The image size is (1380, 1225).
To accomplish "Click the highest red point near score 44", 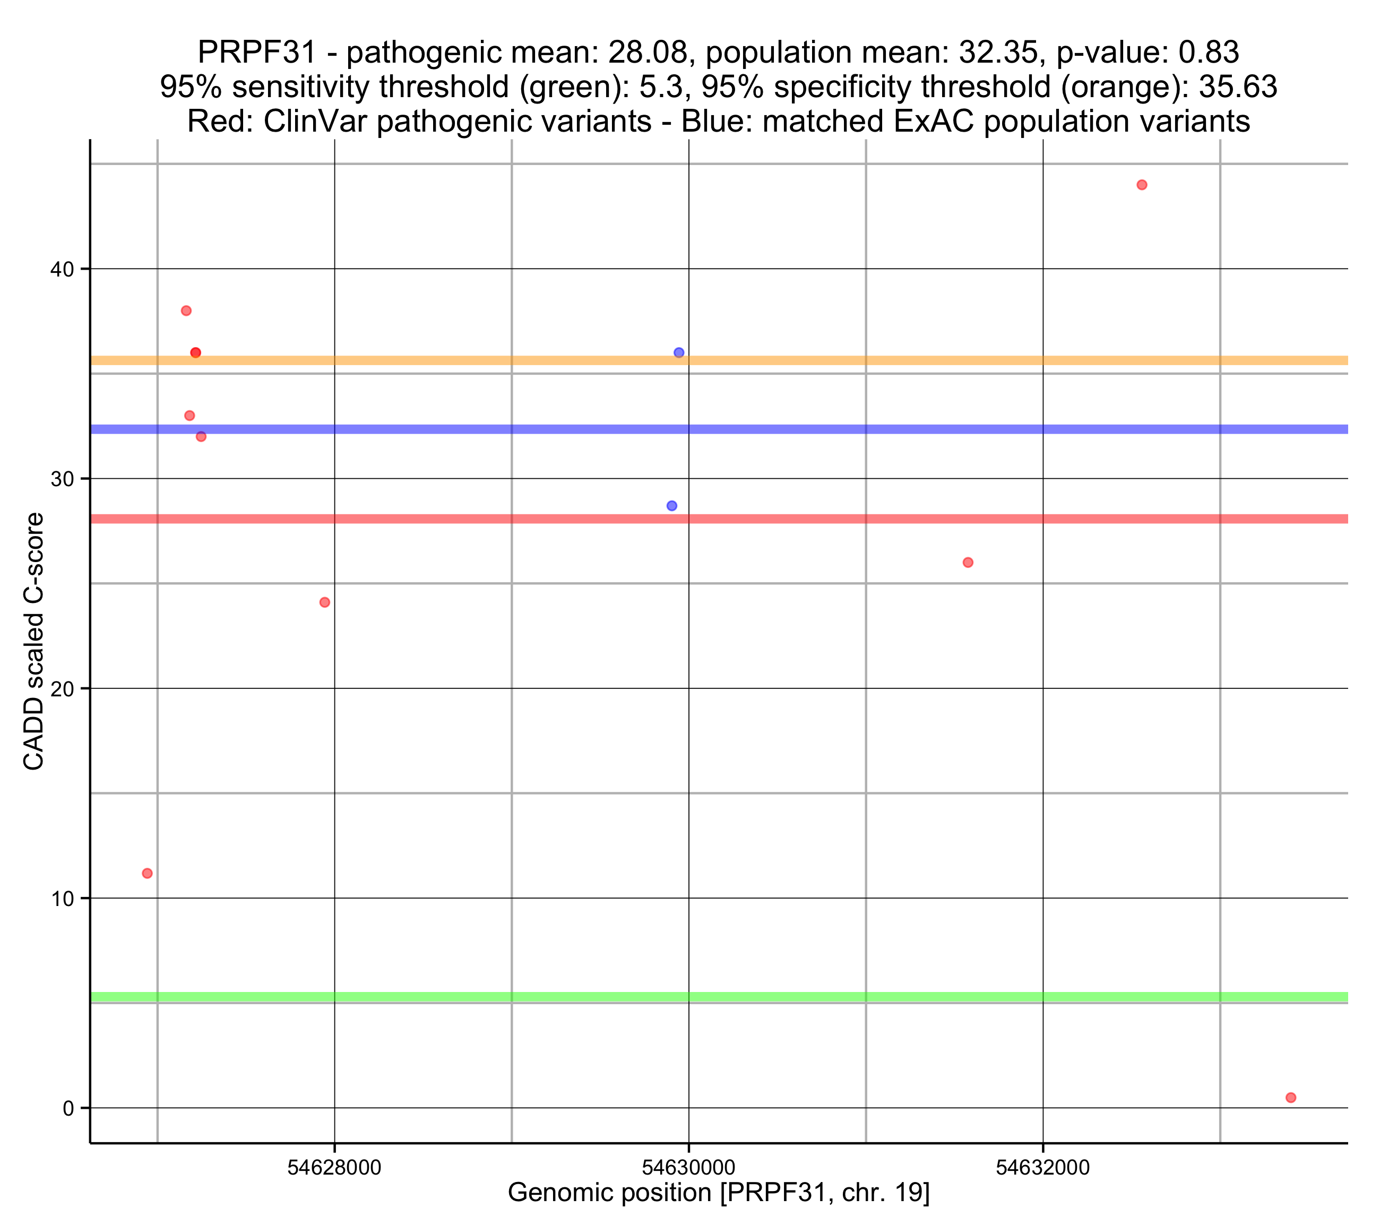I will (1142, 185).
